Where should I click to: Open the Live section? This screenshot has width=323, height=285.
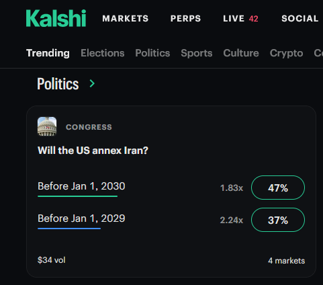click(x=234, y=18)
